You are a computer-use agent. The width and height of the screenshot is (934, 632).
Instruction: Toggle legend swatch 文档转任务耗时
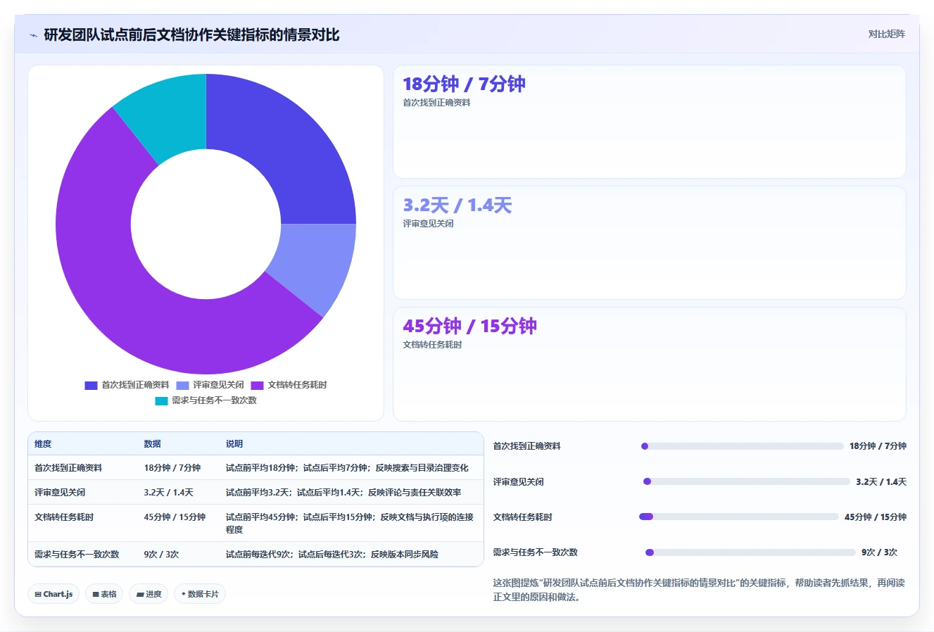[x=257, y=385]
